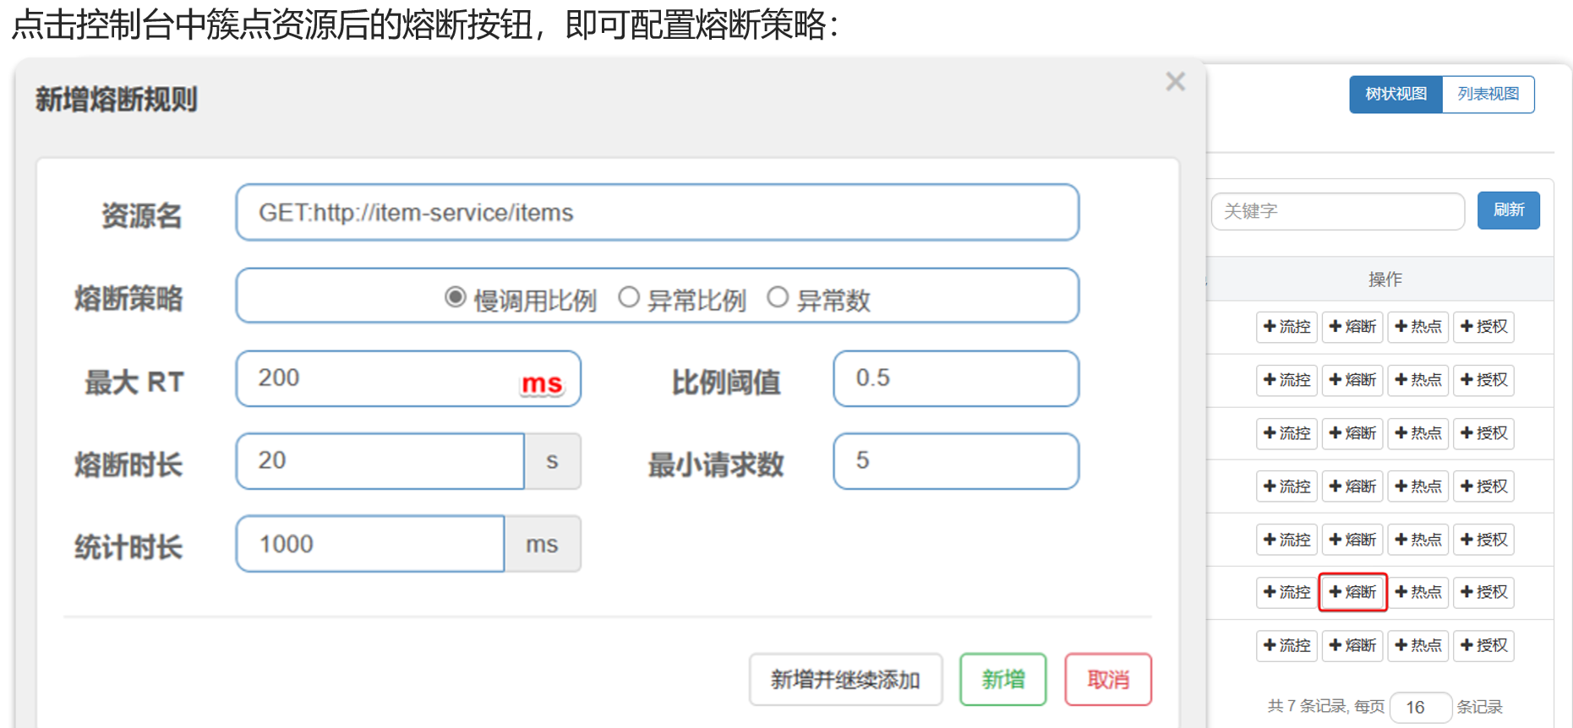This screenshot has width=1573, height=728.
Task: Select the 异常数 radio option
Action: pyautogui.click(x=778, y=297)
